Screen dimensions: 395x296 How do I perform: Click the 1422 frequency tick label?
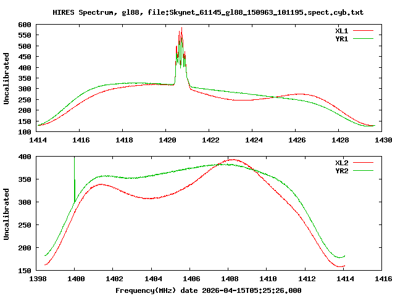210,140
